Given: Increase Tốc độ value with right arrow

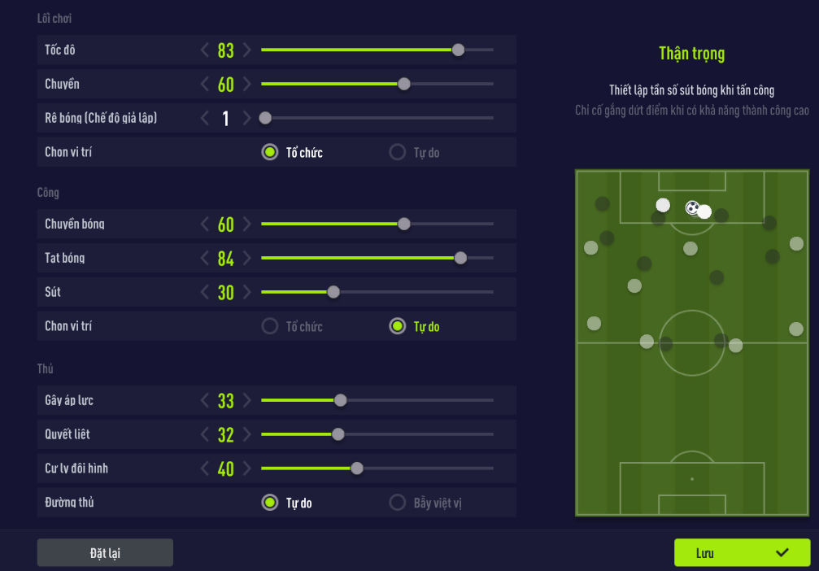Looking at the screenshot, I should [247, 50].
